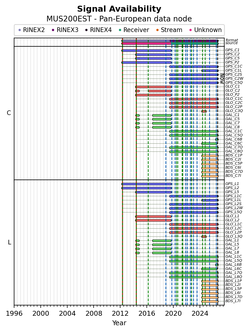Image resolution: width=249 pixels, height=332 pixels.
Task: Click the 2008 axis tick label
Action: 94,313
